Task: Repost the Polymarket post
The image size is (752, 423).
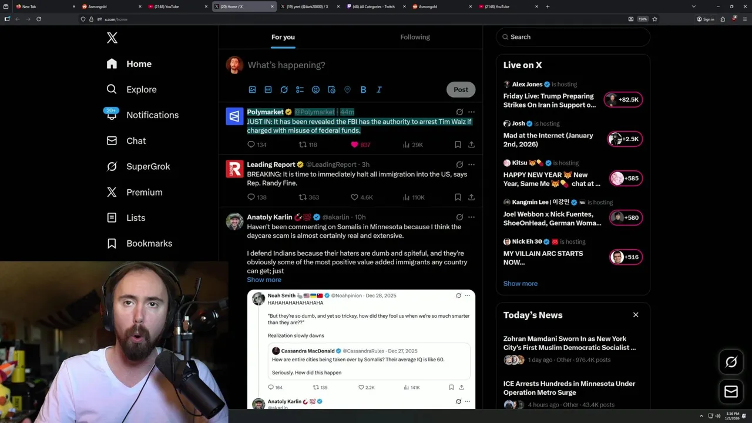Action: [308, 145]
